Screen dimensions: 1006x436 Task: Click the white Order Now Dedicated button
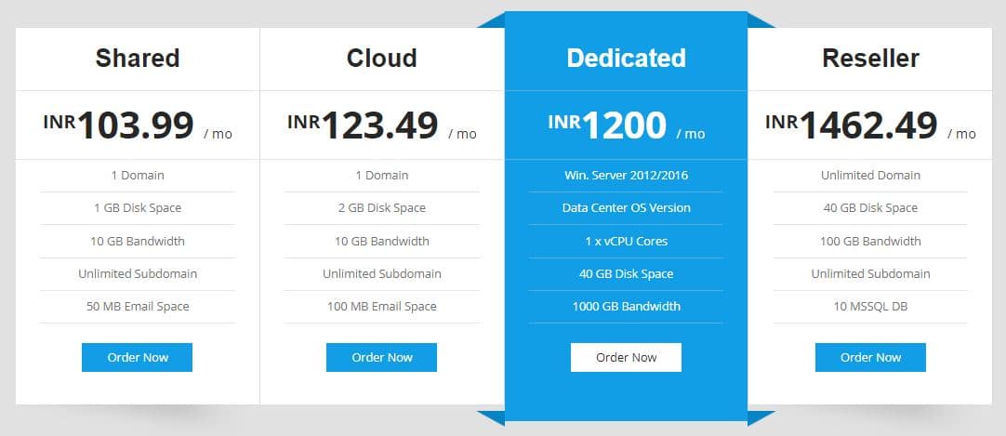point(626,357)
